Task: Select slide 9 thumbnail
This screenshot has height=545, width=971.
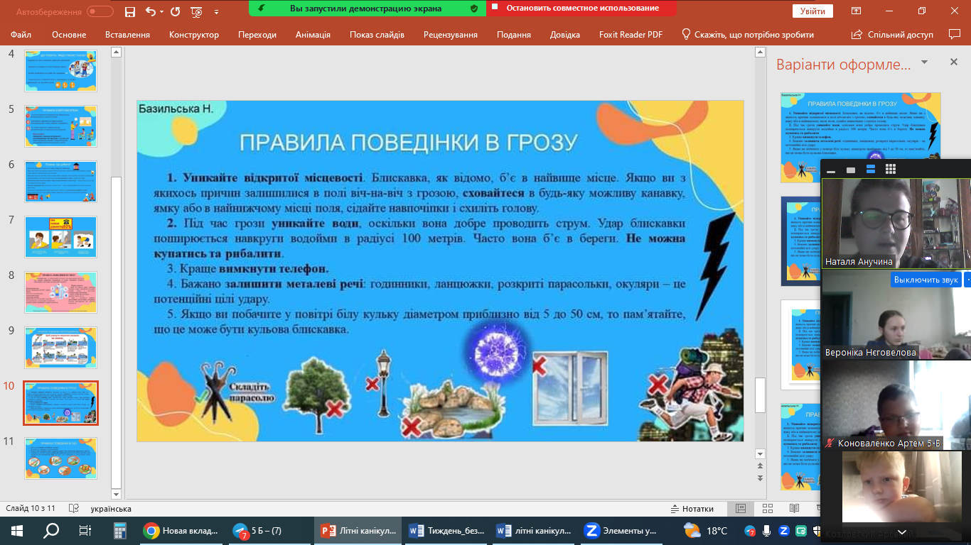Action: pos(60,347)
